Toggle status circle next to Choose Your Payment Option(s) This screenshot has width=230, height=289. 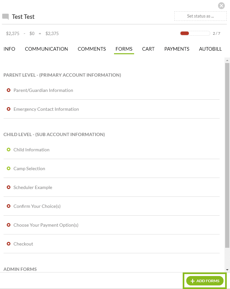click(8, 225)
